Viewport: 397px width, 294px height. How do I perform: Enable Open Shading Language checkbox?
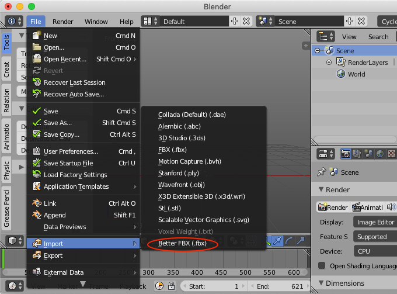[322, 265]
